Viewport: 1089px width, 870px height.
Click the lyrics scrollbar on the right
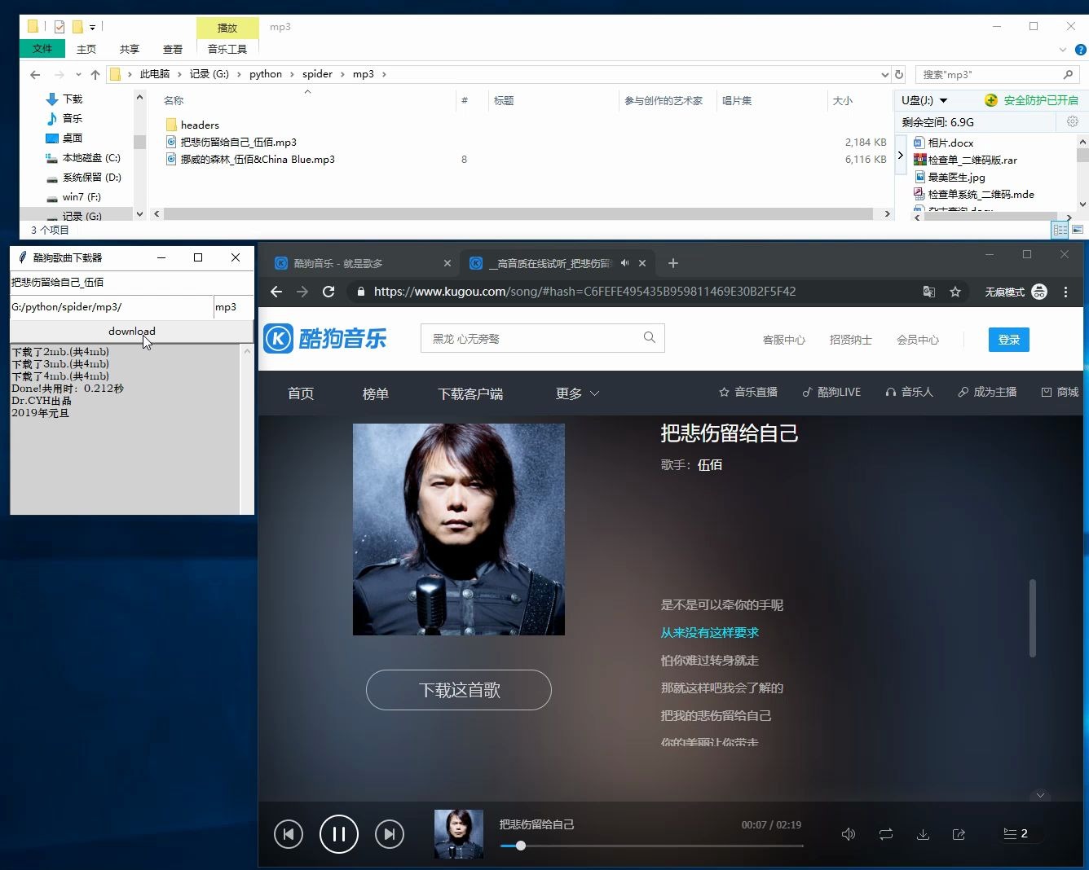coord(1032,617)
